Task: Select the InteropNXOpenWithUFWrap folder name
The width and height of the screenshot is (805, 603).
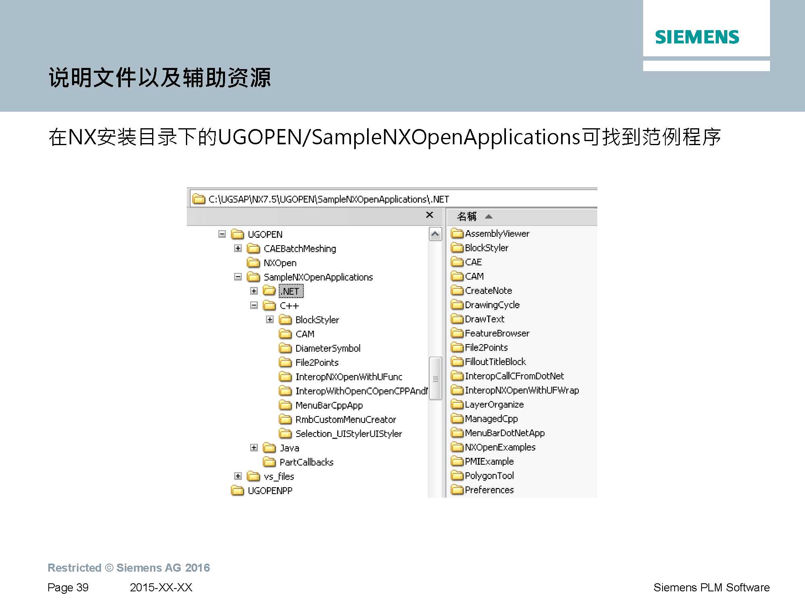Action: point(522,390)
